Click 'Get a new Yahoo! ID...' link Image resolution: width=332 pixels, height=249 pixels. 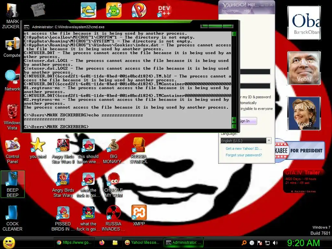coord(244,148)
